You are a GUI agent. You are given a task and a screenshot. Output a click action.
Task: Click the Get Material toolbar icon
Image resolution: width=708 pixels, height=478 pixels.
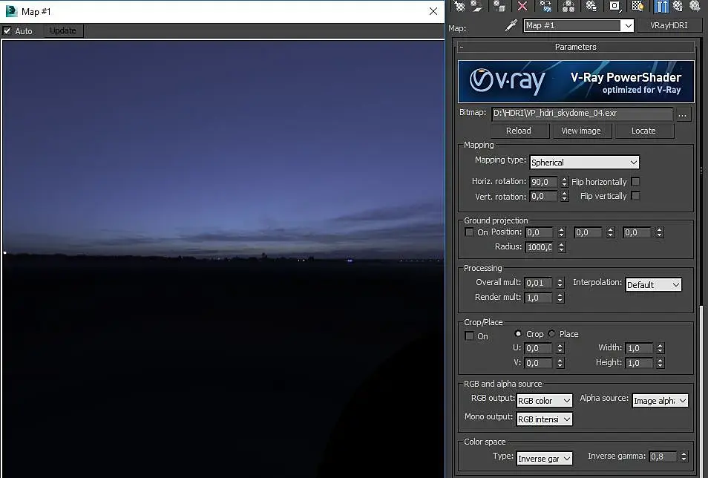pyautogui.click(x=459, y=6)
